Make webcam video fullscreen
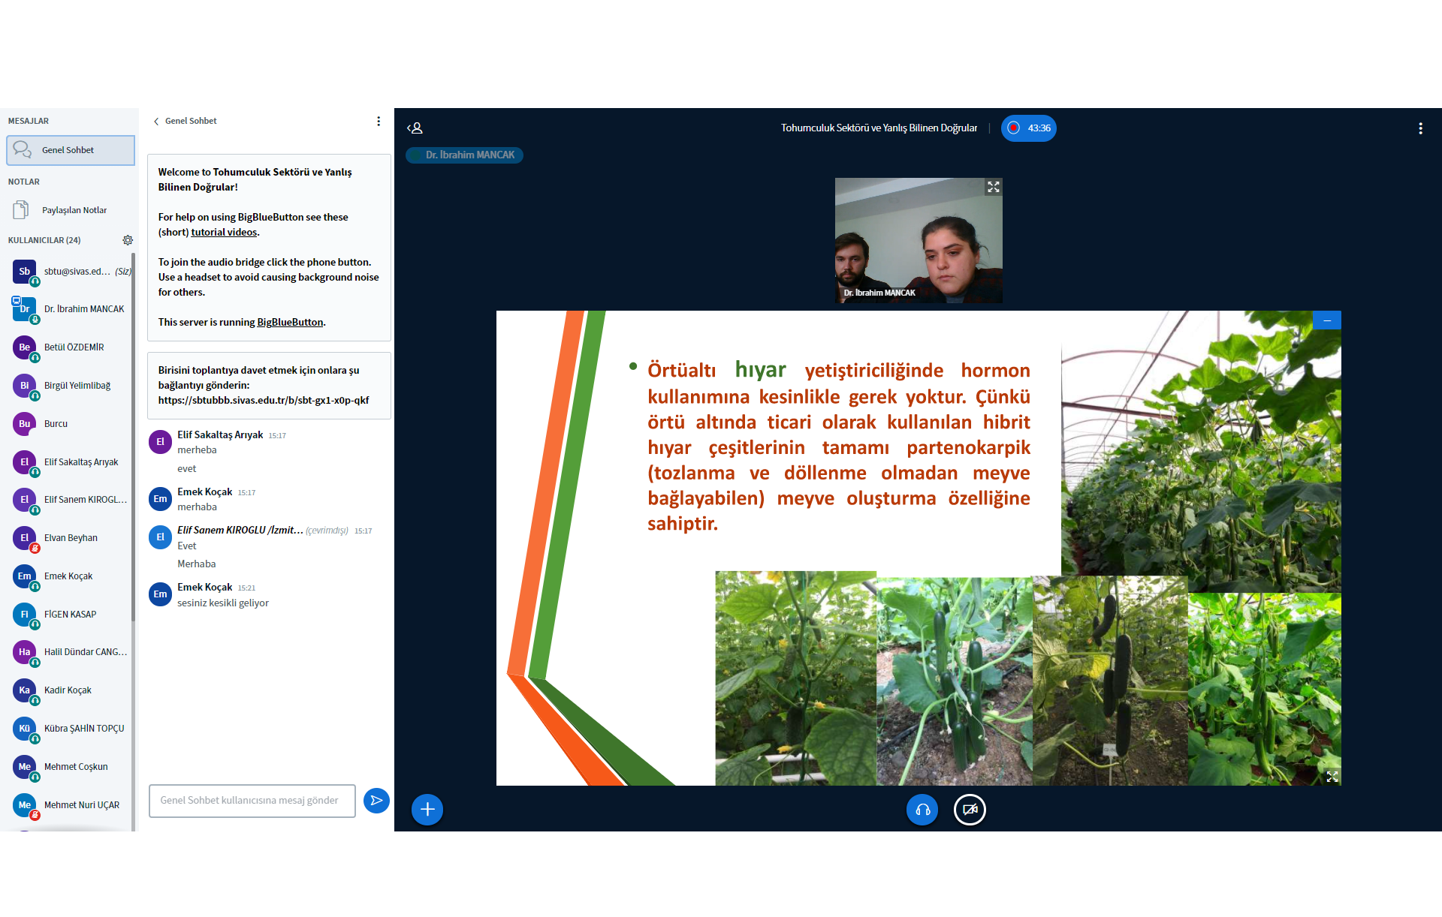The width and height of the screenshot is (1442, 917). point(994,187)
